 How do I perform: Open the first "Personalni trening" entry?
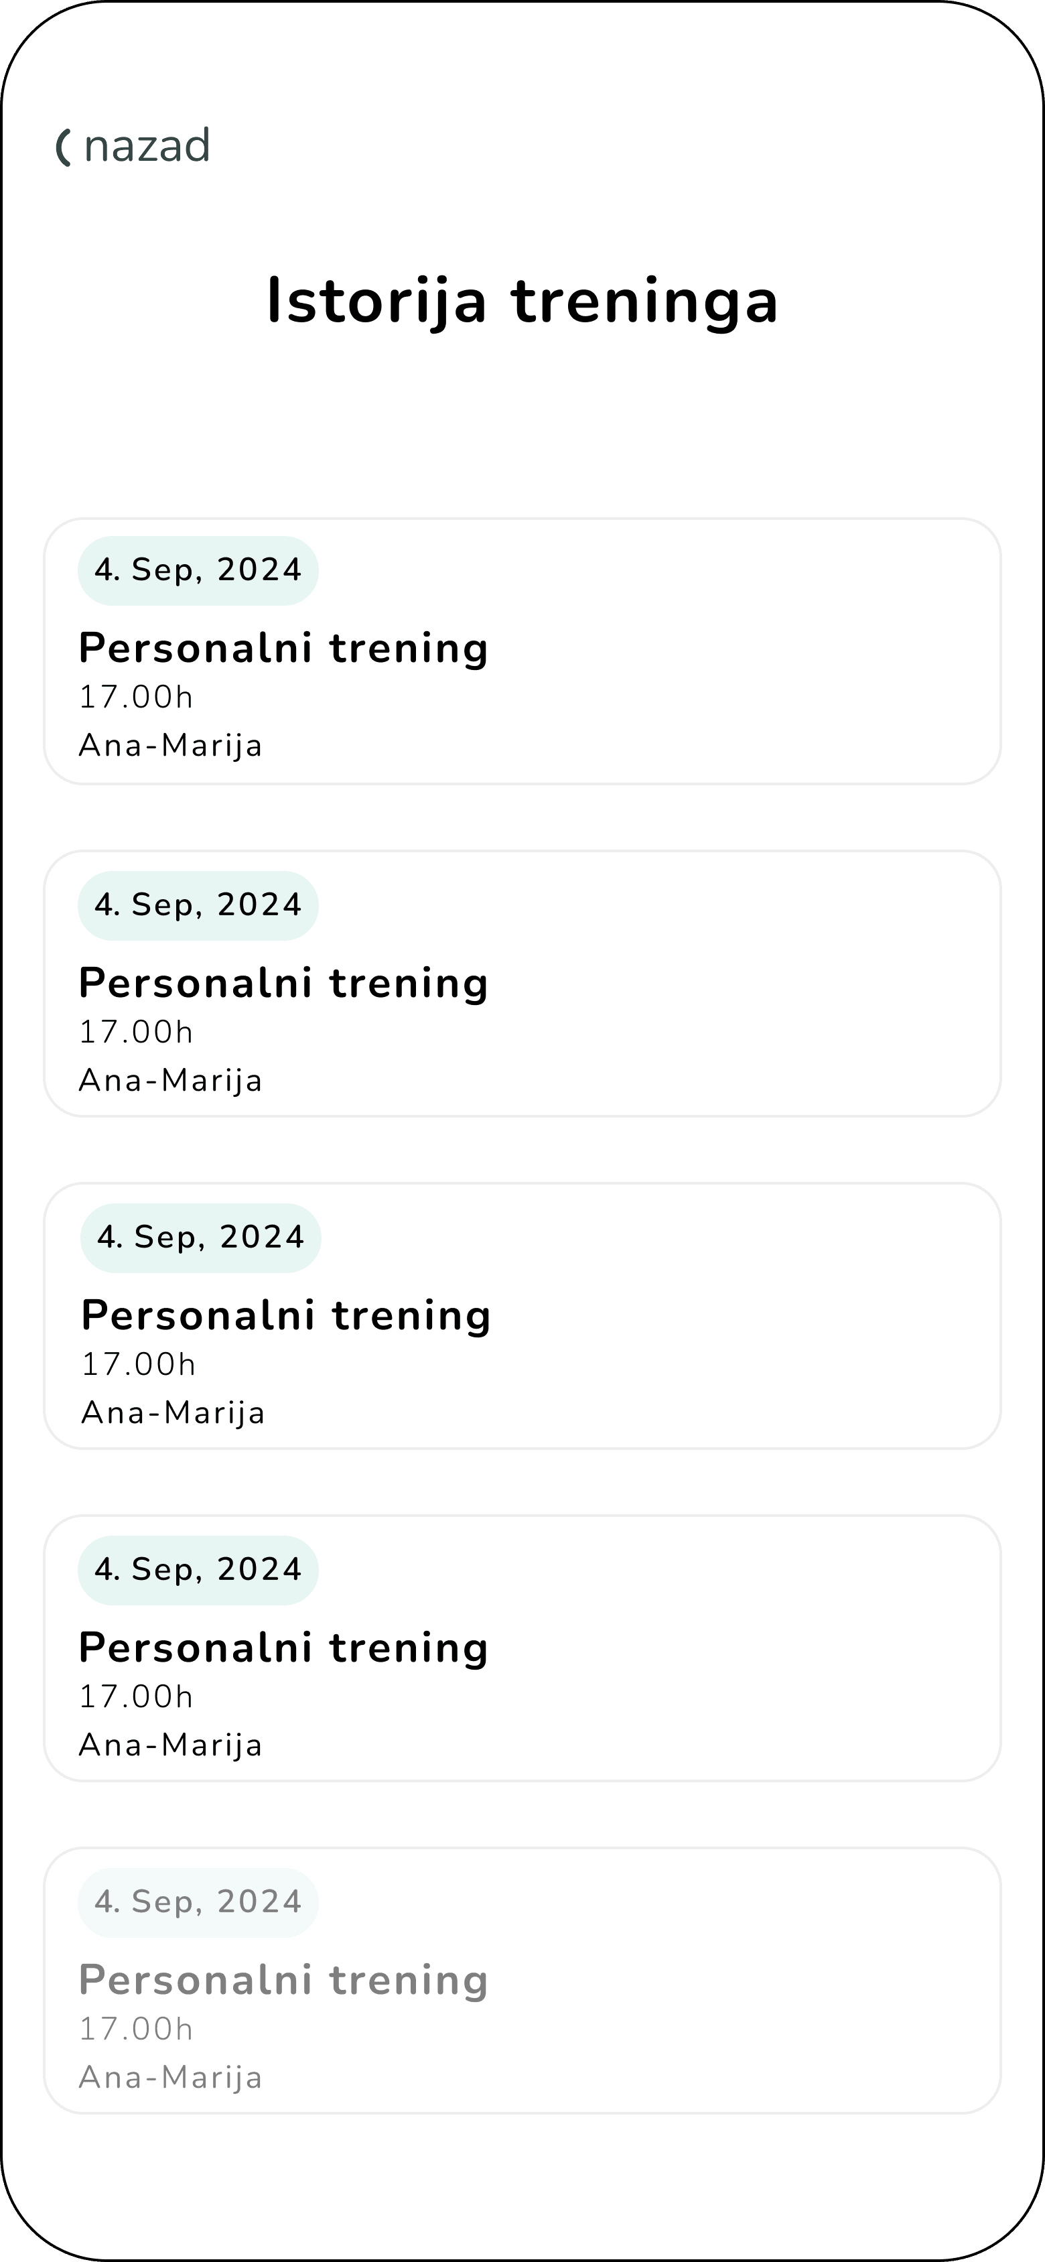click(x=283, y=648)
